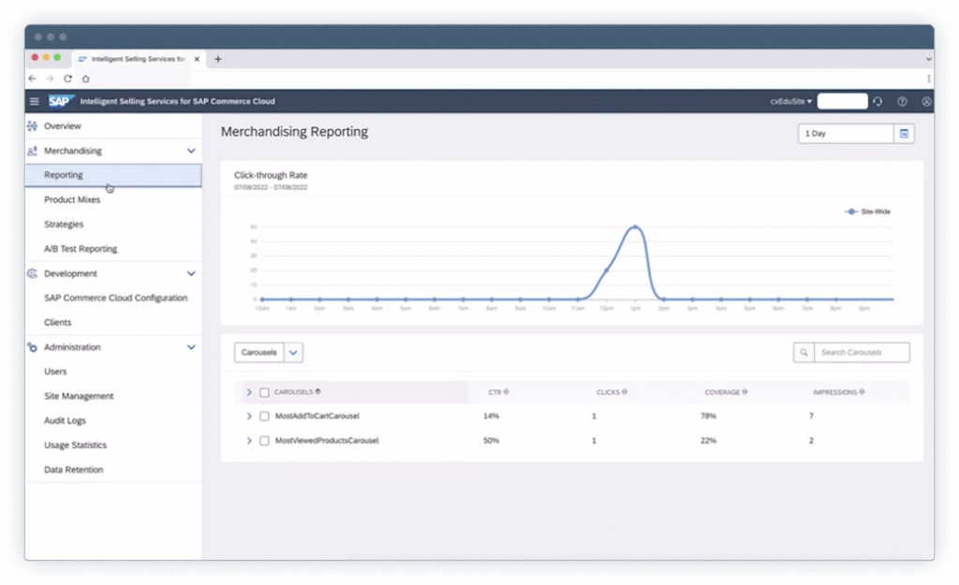
Task: Toggle Site-Wide legend series in chart
Action: [x=868, y=212]
